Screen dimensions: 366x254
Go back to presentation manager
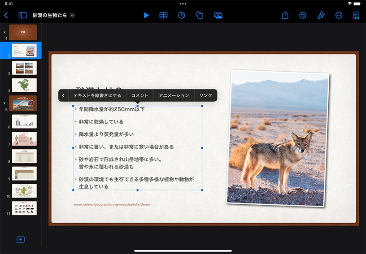6,15
